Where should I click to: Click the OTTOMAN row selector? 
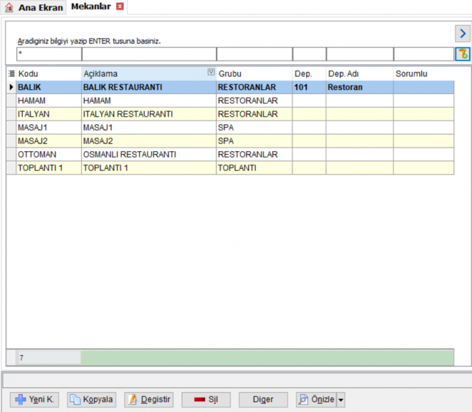point(12,154)
